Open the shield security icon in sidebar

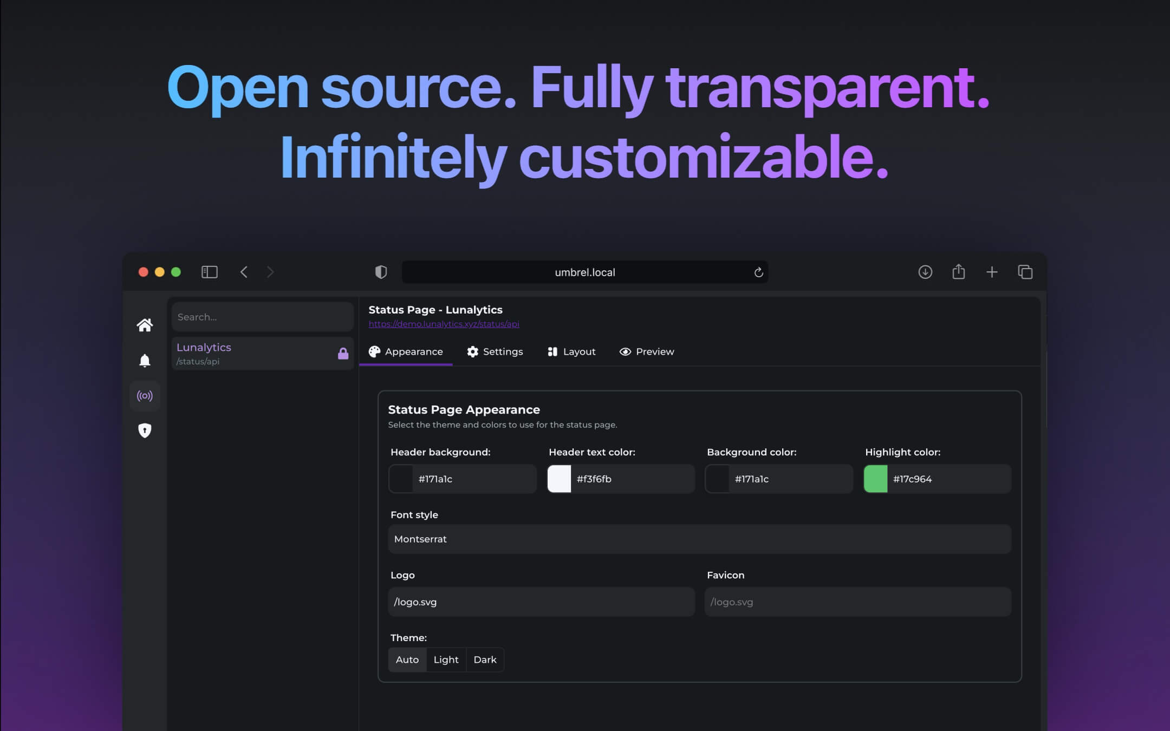[145, 430]
